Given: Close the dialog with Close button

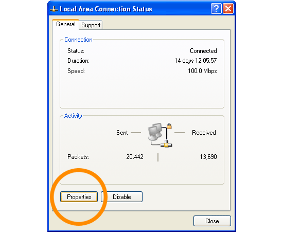Looking at the screenshot, I should tap(212, 221).
